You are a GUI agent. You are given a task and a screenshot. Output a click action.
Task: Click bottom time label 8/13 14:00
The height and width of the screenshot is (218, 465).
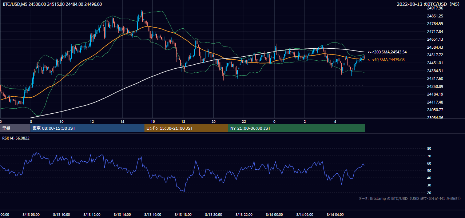click(x=122, y=214)
